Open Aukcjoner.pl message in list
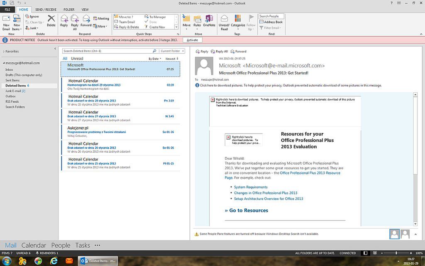425x266 pixels. pyautogui.click(x=121, y=132)
